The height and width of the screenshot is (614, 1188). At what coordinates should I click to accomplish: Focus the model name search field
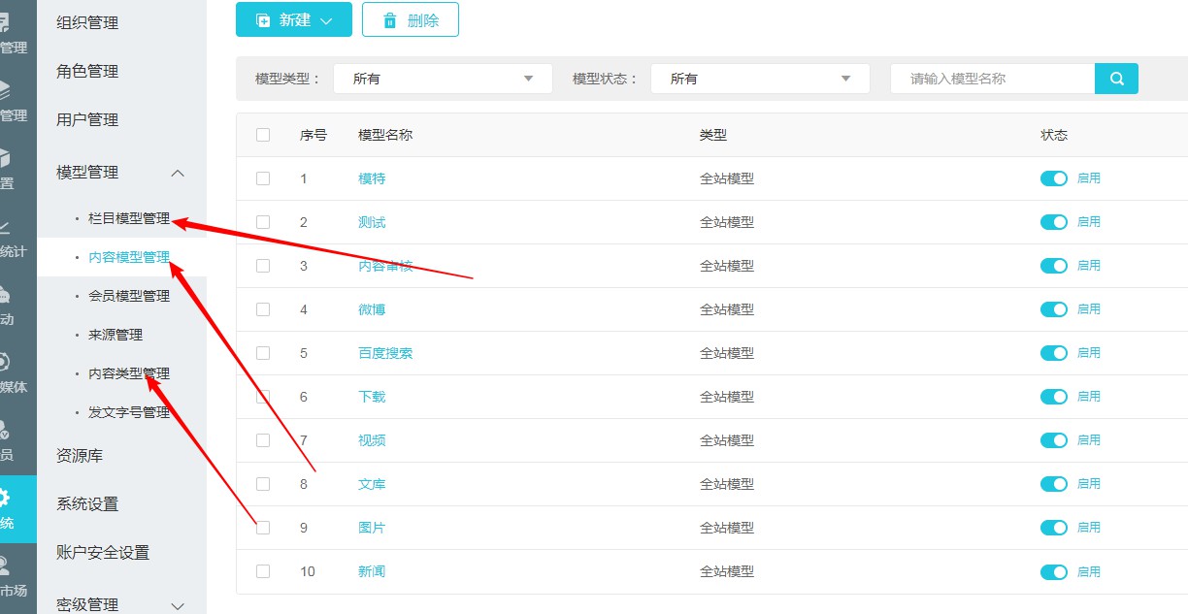pos(992,79)
